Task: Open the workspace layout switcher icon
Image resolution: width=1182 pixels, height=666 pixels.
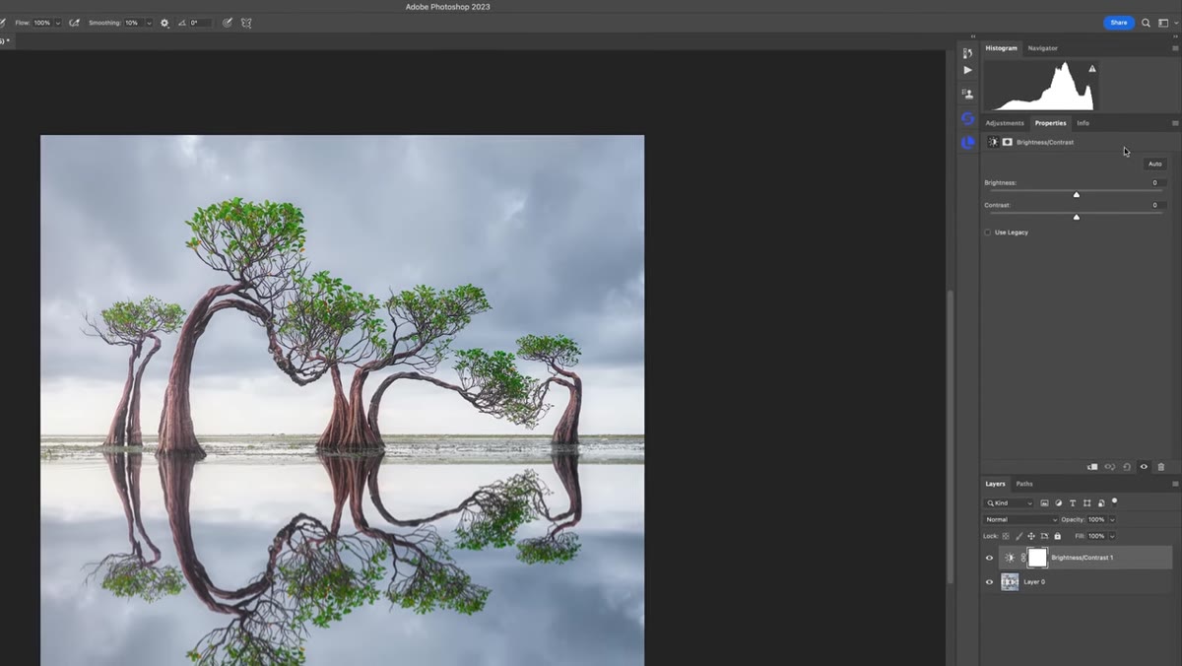Action: (1163, 23)
